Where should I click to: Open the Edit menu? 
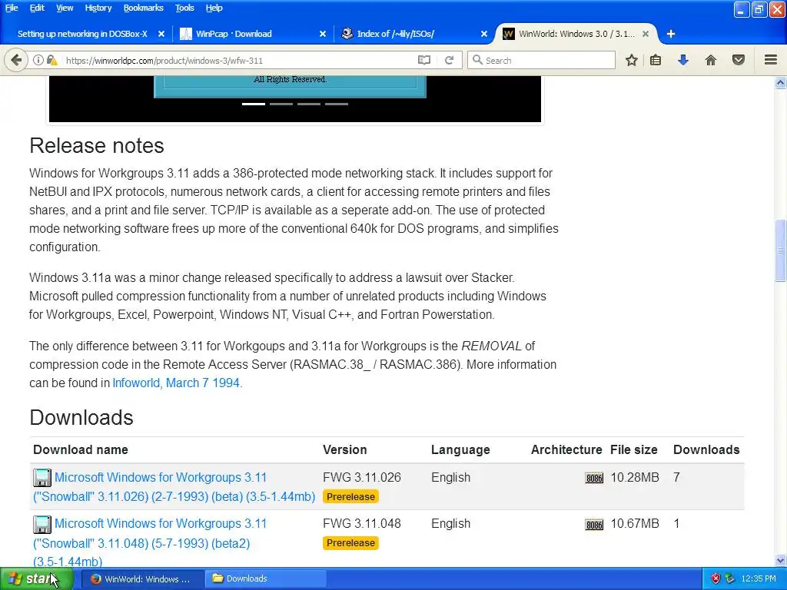(37, 8)
